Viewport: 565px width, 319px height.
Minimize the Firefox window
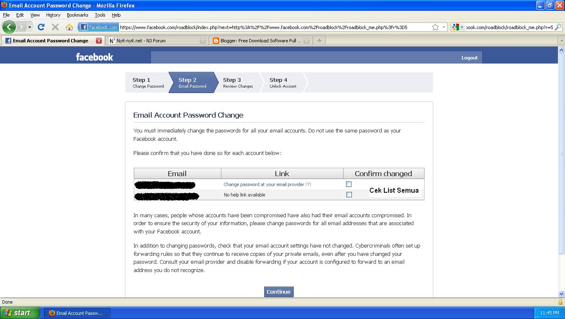click(540, 5)
